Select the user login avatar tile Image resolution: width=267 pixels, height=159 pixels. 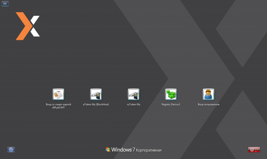(208, 94)
